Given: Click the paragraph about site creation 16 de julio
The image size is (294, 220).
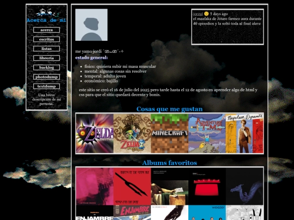Looking at the screenshot, I should click(x=168, y=92).
